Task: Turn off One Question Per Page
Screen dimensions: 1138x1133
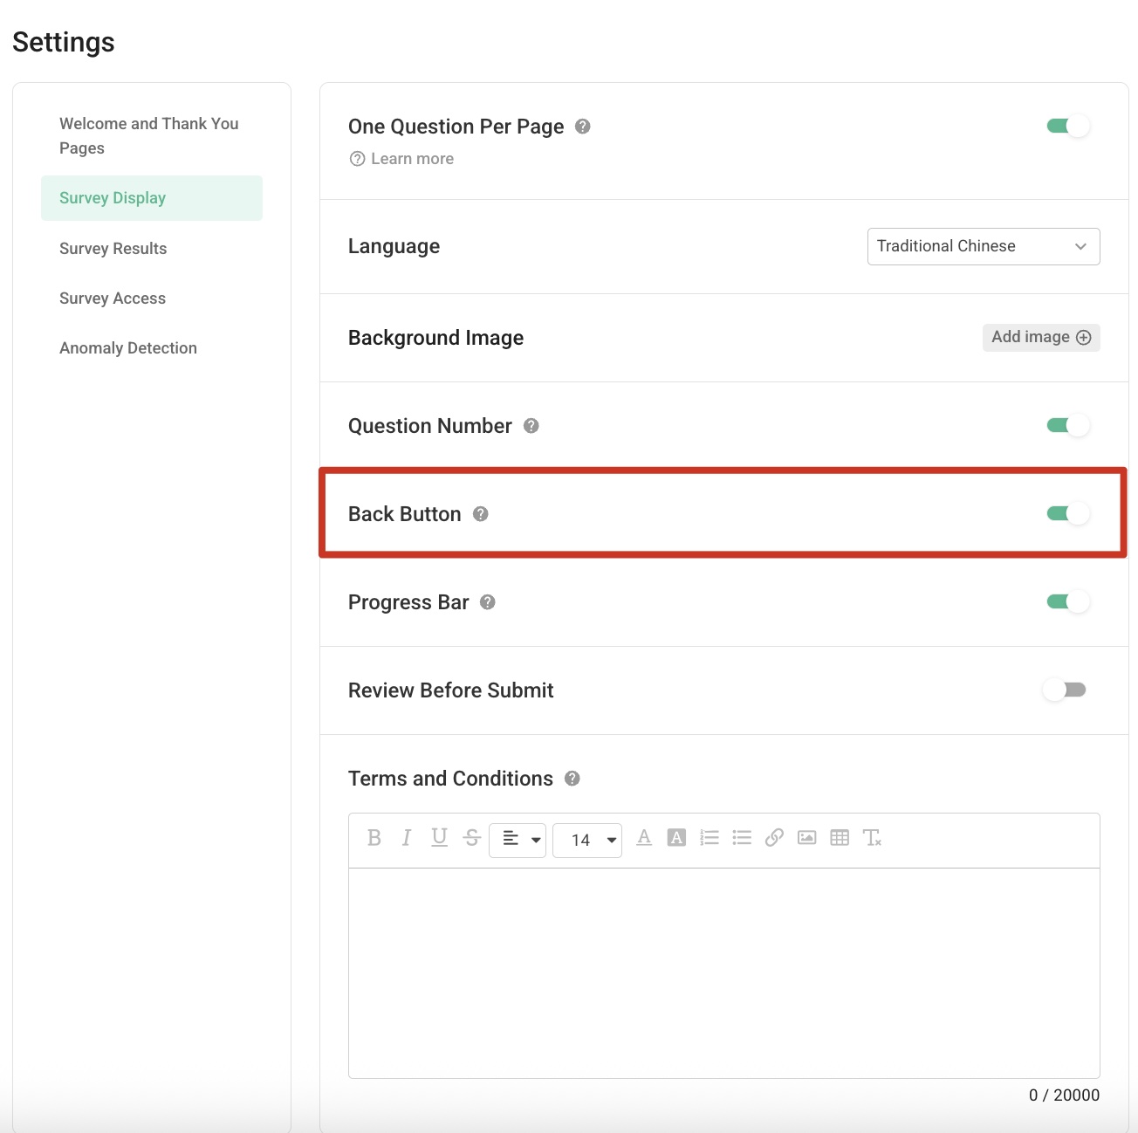Action: [x=1066, y=126]
